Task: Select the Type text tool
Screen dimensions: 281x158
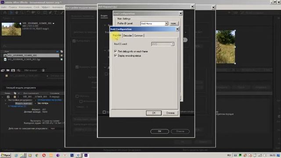Action: click(56, 13)
